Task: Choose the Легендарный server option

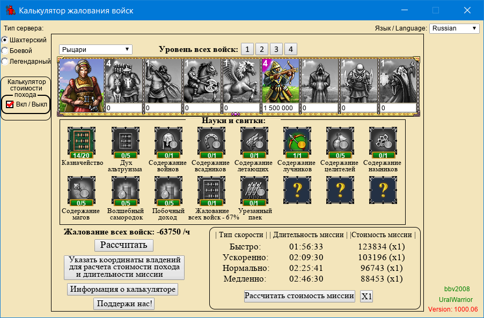Action: 5,61
